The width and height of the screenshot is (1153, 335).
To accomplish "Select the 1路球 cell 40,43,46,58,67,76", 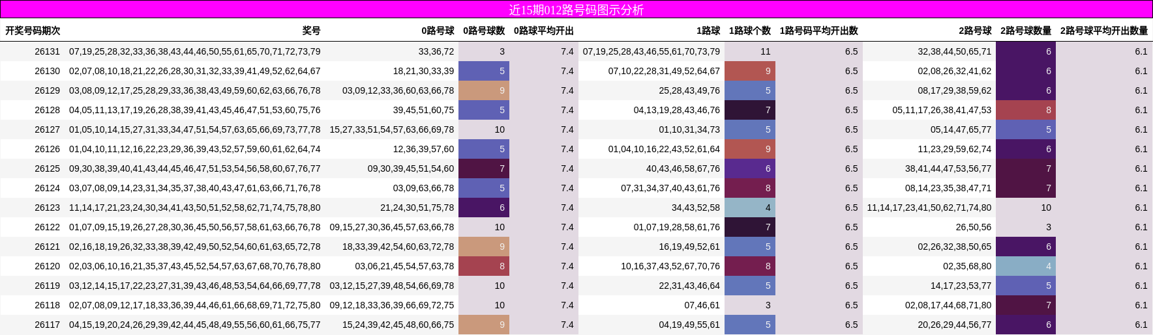I will pos(683,168).
